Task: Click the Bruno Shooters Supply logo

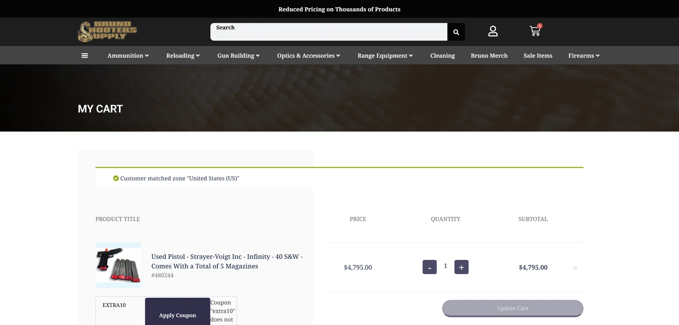Action: coord(107,32)
